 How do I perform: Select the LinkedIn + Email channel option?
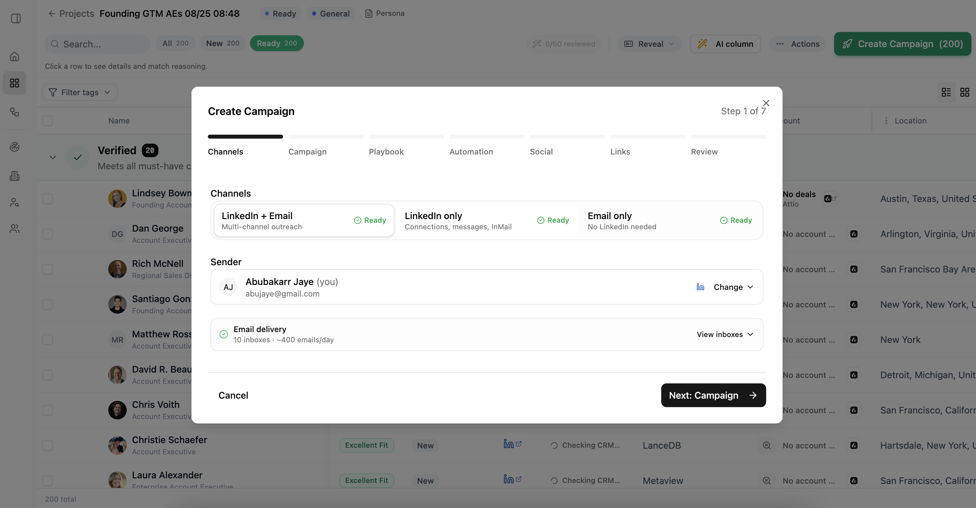click(x=304, y=220)
